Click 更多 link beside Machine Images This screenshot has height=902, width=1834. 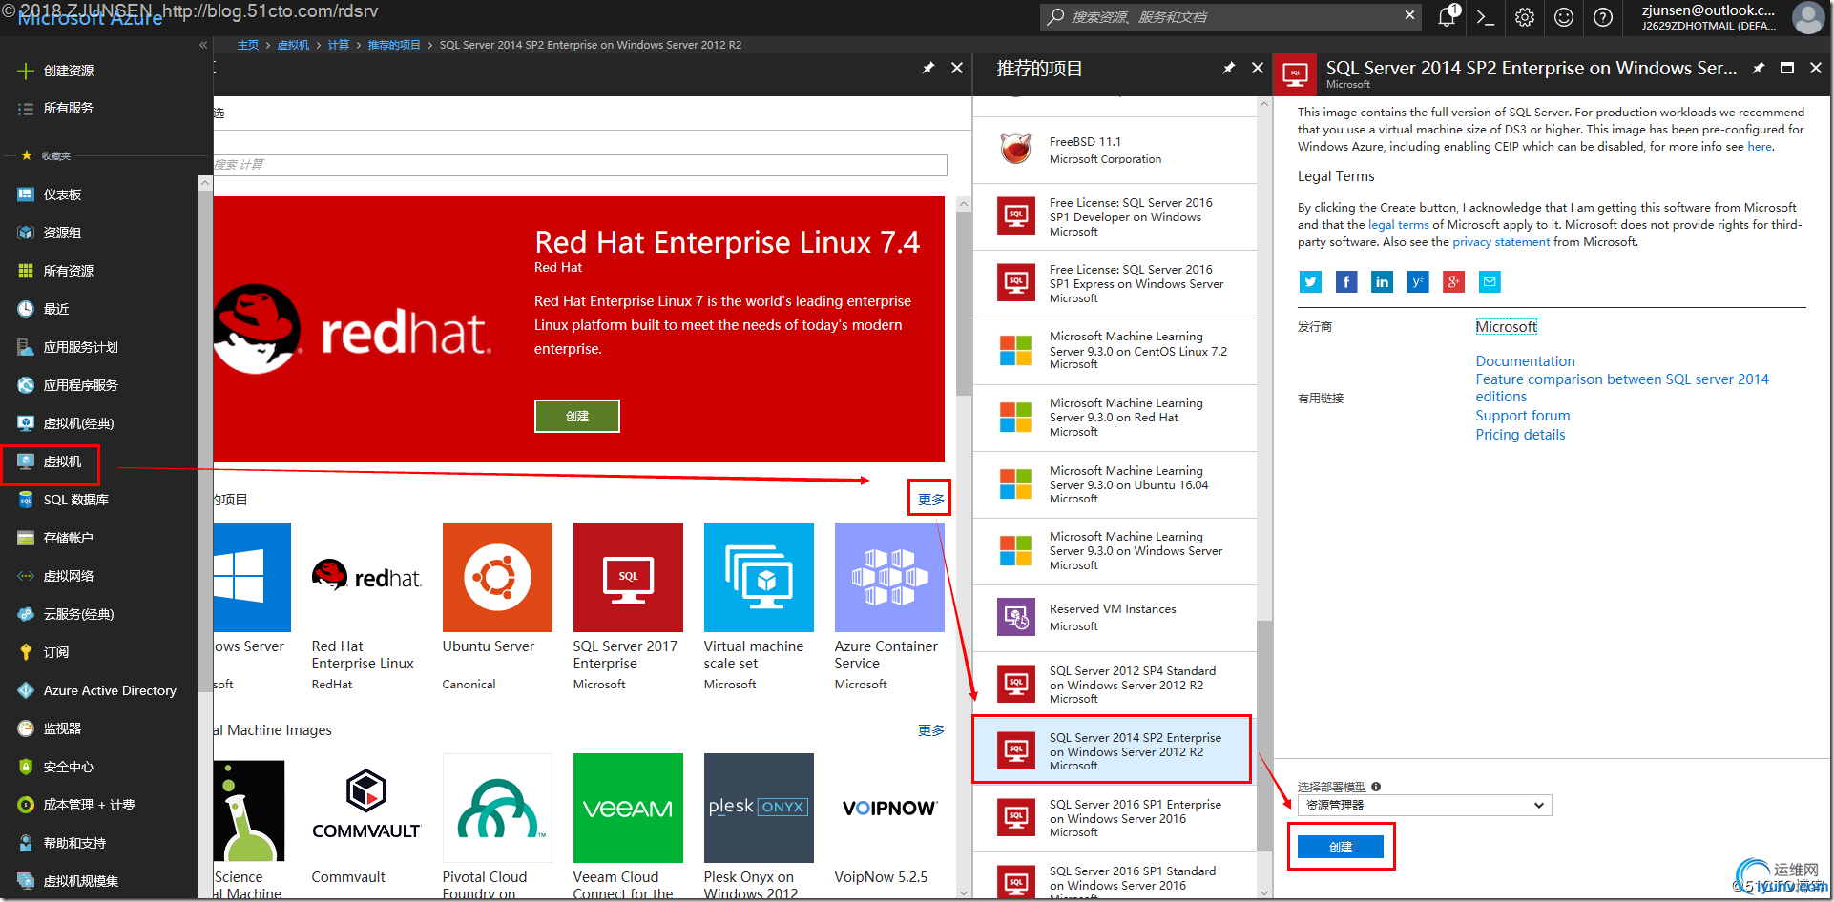pyautogui.click(x=930, y=730)
